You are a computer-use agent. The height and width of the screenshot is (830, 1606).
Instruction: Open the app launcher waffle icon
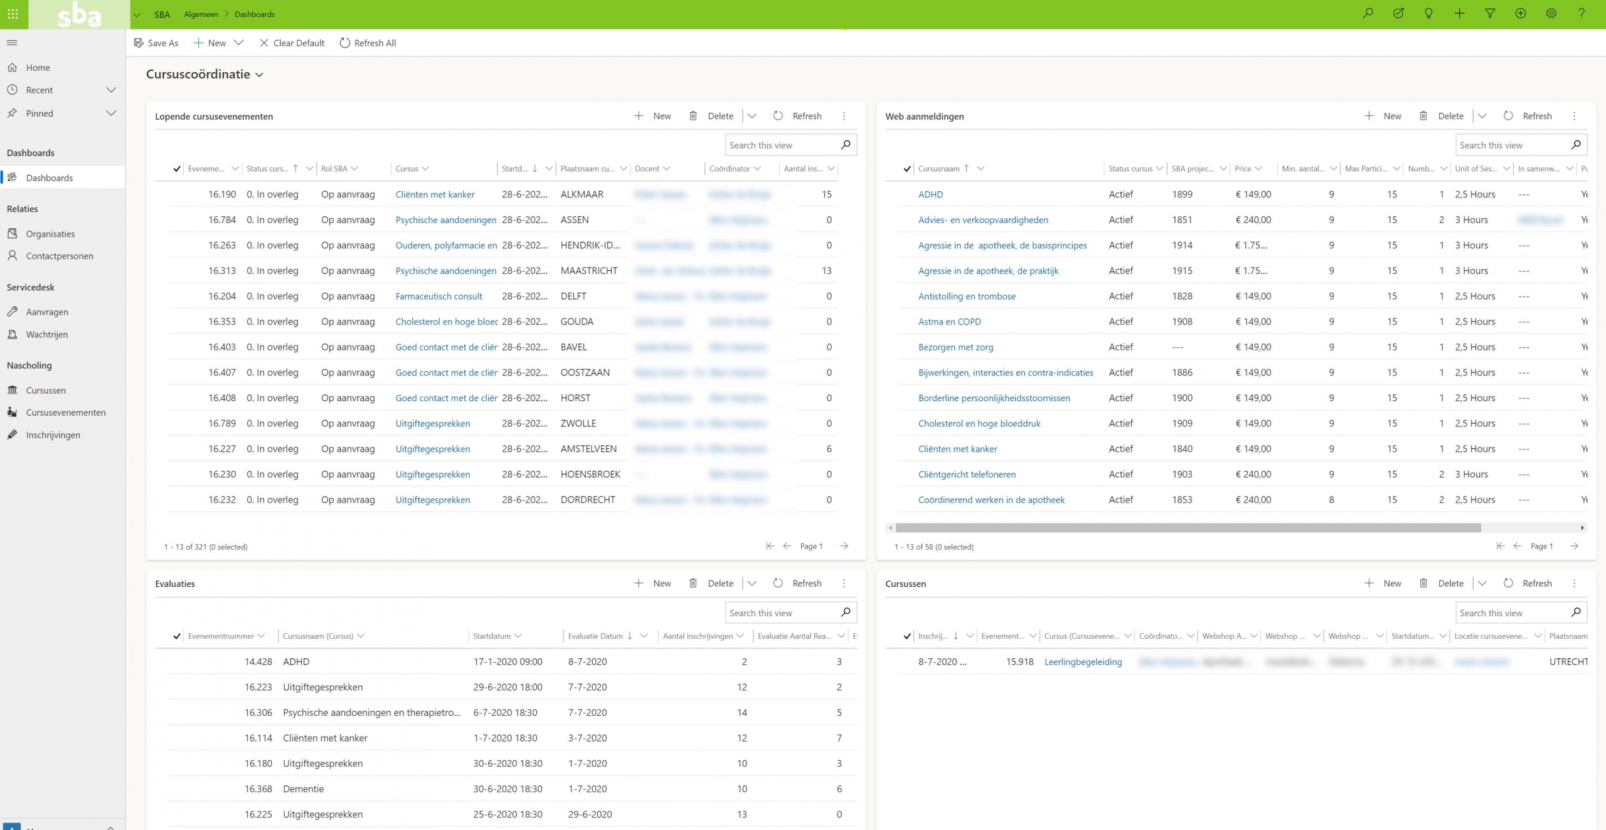[13, 14]
